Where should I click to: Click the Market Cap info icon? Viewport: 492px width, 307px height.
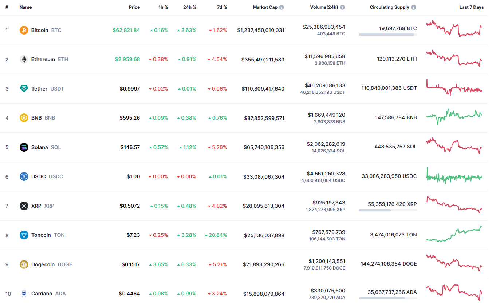tap(282, 7)
